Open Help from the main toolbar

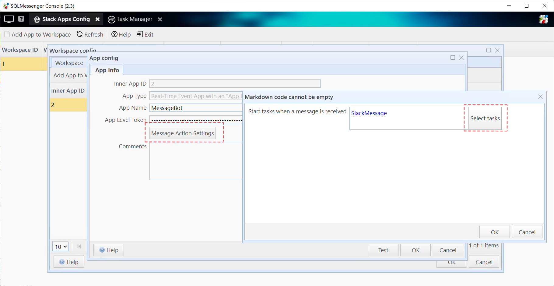121,34
